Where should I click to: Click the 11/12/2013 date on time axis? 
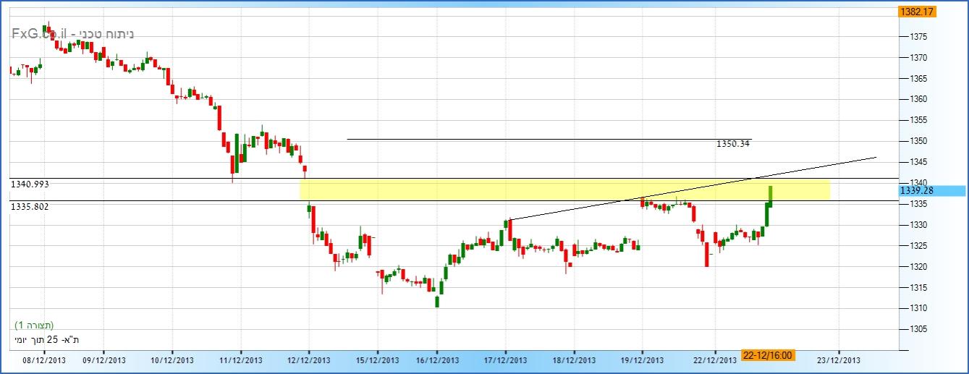pyautogui.click(x=240, y=360)
